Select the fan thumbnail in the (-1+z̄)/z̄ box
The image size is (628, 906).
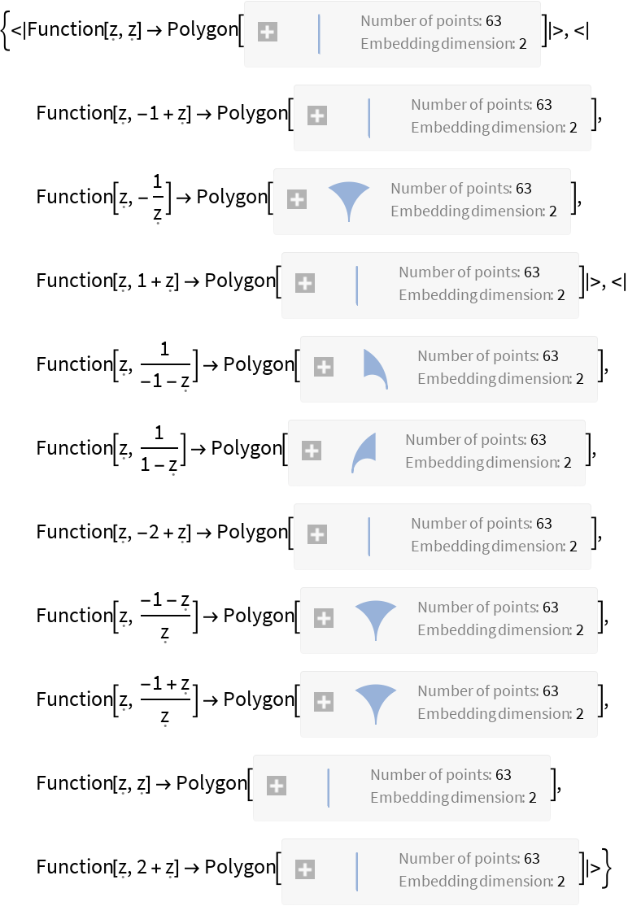(375, 703)
